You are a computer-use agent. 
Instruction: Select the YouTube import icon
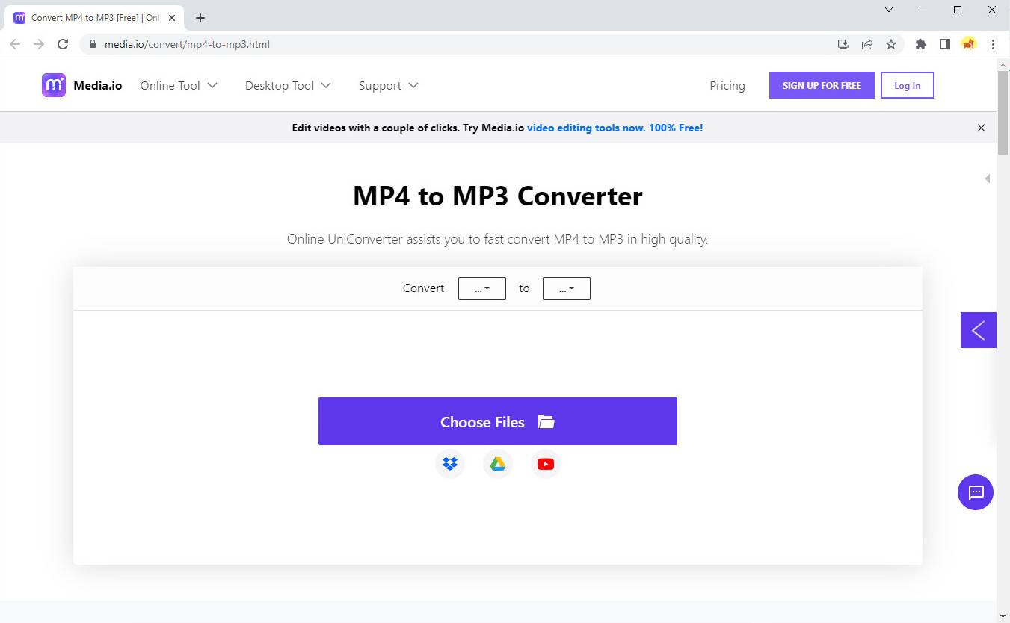pyautogui.click(x=546, y=464)
